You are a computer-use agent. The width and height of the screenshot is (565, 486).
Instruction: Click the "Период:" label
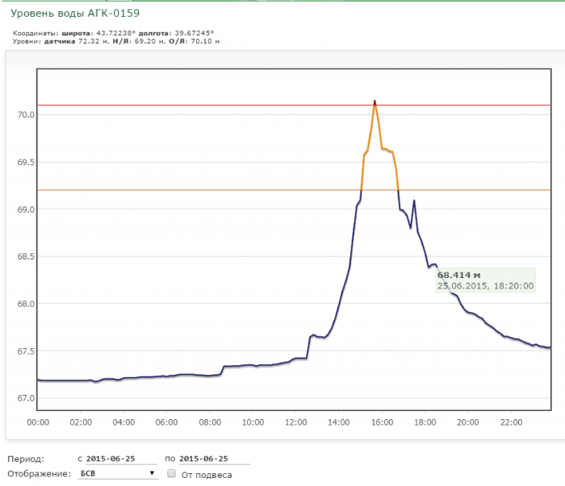coord(26,459)
